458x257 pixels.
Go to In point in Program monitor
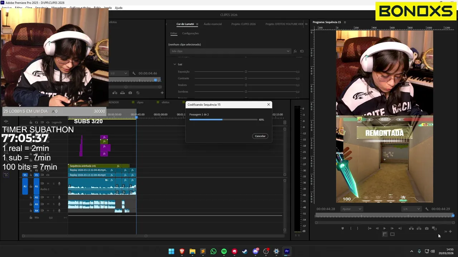370,228
